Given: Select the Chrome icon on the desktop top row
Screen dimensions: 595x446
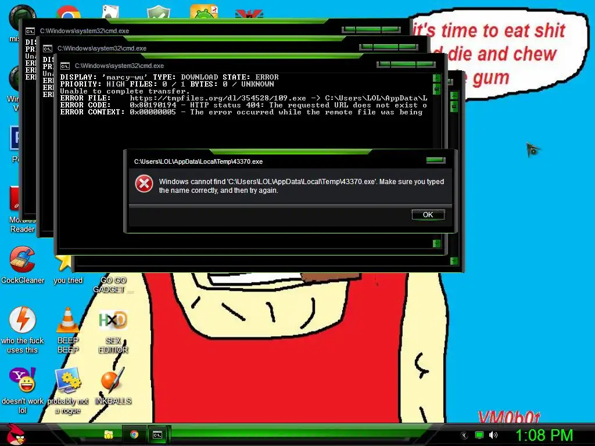Looking at the screenshot, I should pos(69,12).
